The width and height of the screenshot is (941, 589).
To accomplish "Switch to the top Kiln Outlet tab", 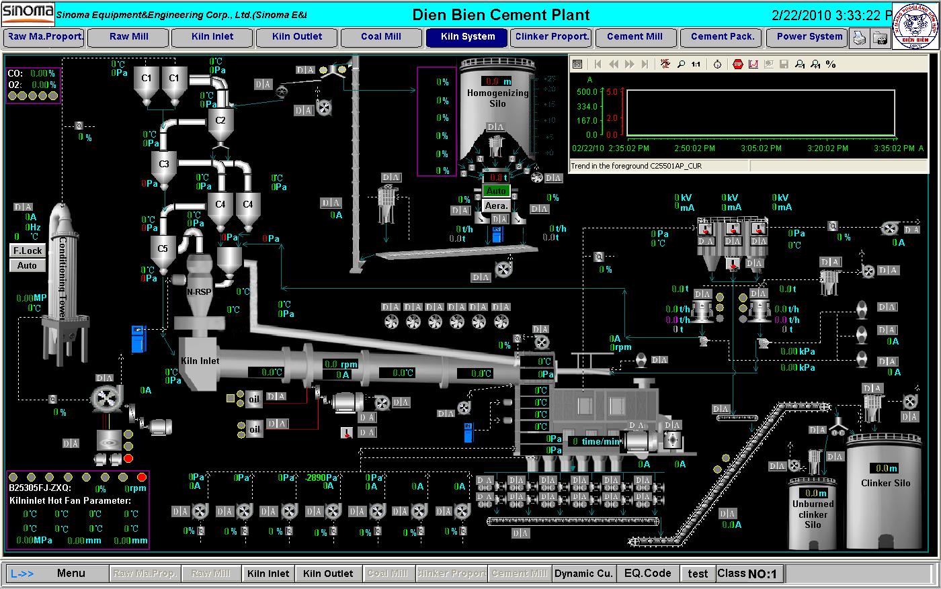I will coord(297,38).
